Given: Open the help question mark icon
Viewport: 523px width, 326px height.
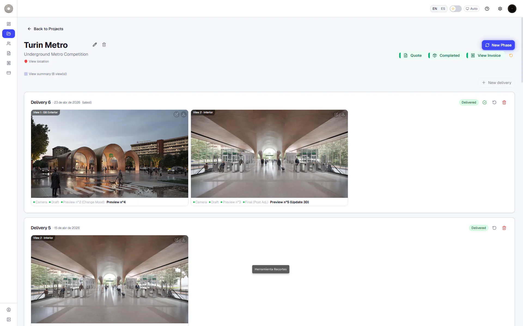Looking at the screenshot, I should tap(487, 9).
